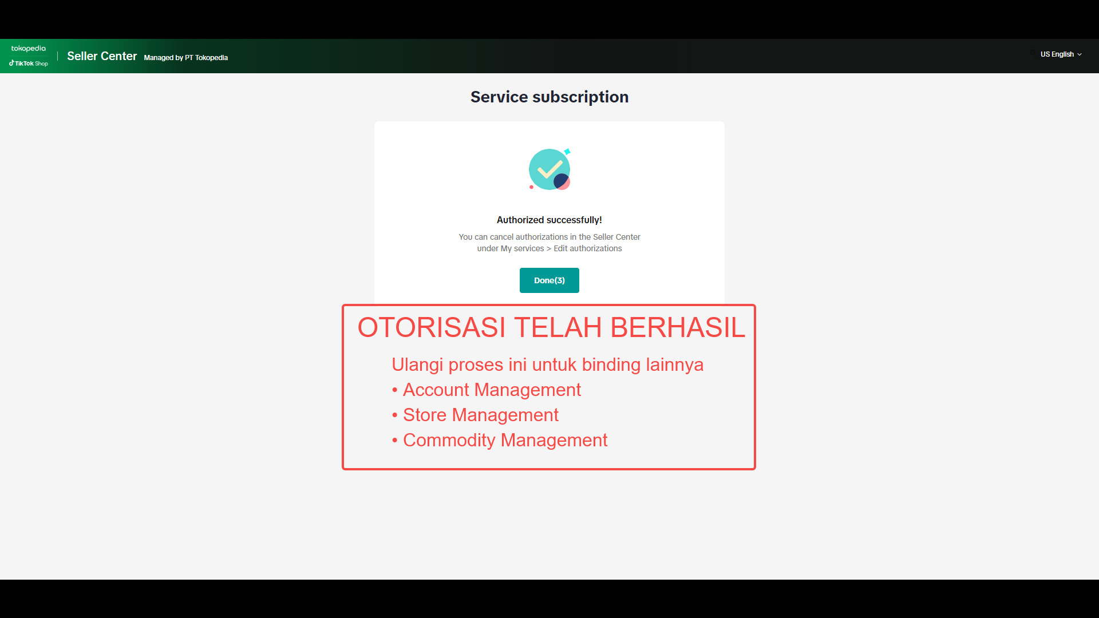Click the small pink dot beside checkmark
This screenshot has width=1099, height=618.
[531, 187]
